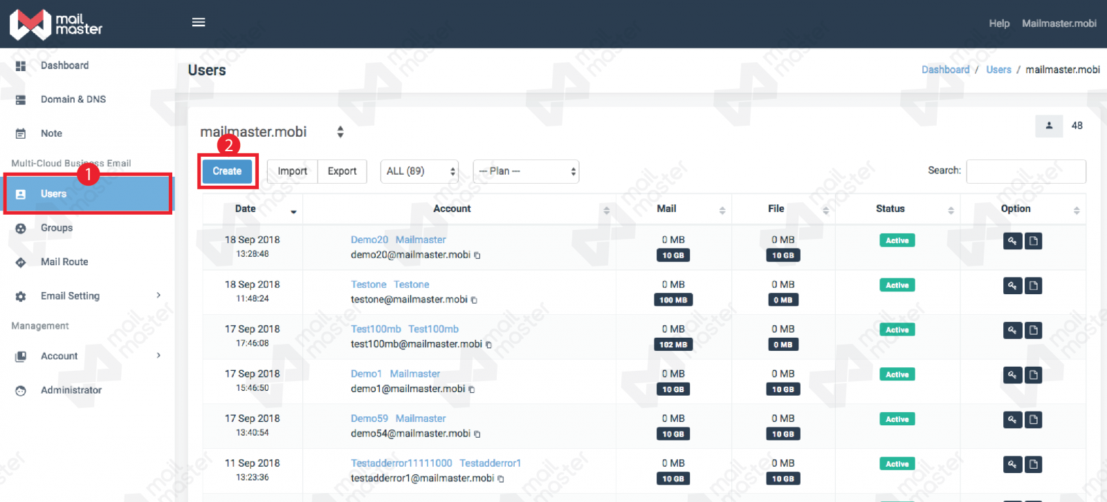Image resolution: width=1107 pixels, height=502 pixels.
Task: Click the Account sidebar icon
Action: (21, 356)
